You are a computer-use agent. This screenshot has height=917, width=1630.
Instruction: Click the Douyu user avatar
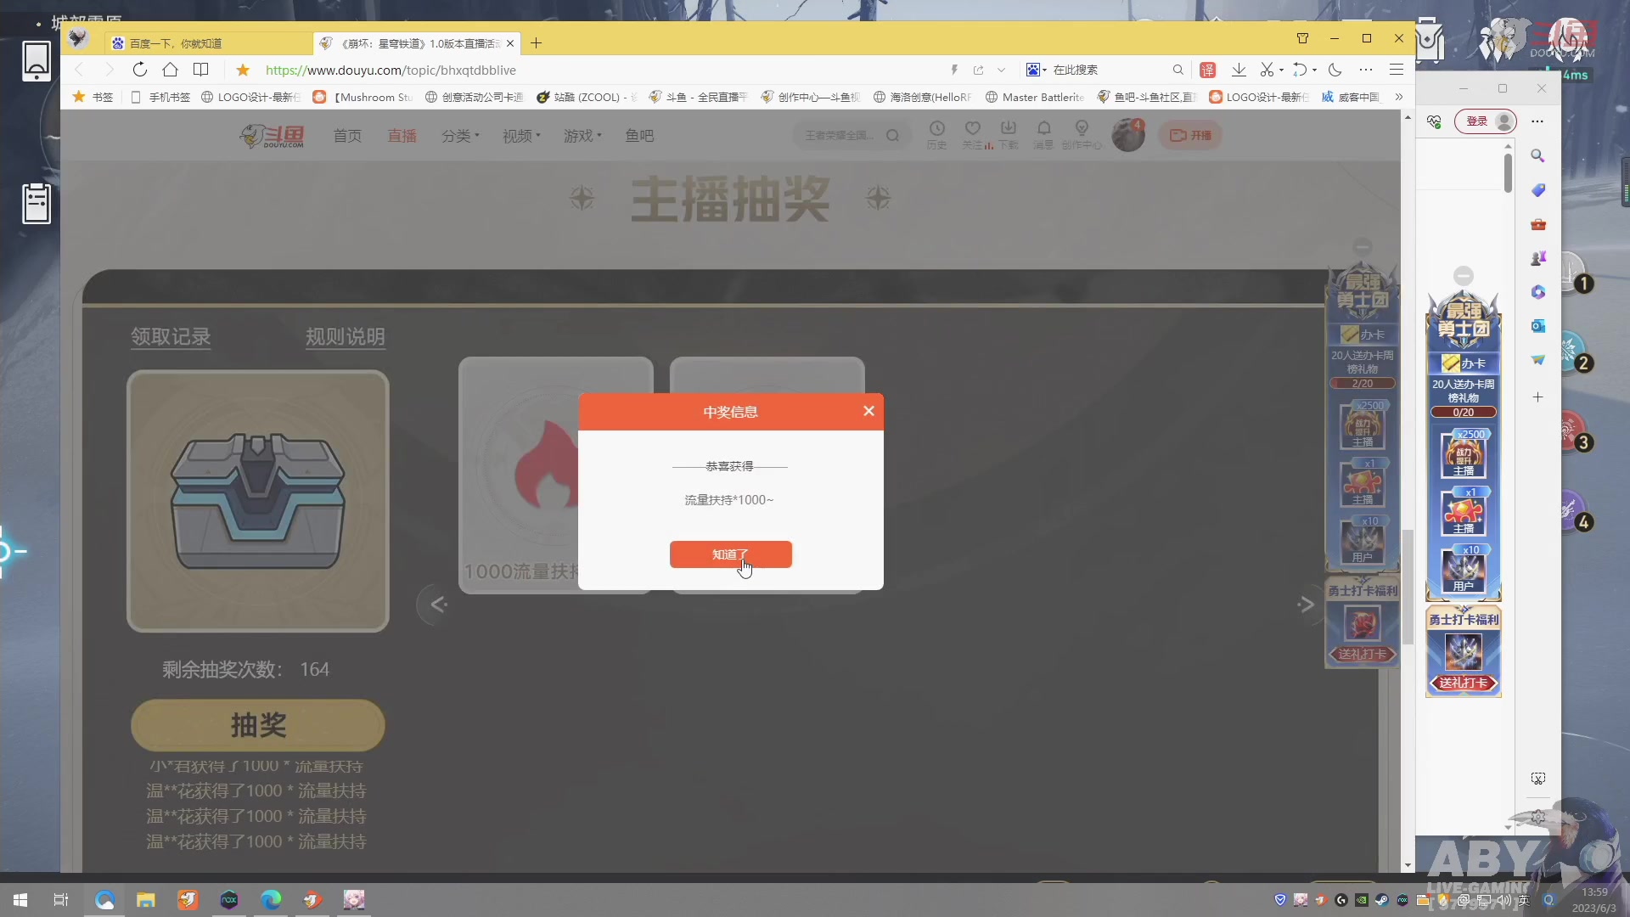pos(1128,135)
